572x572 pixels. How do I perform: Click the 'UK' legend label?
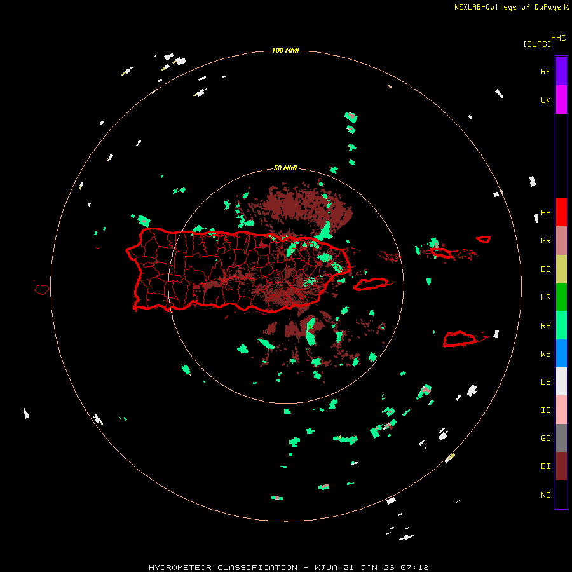545,100
